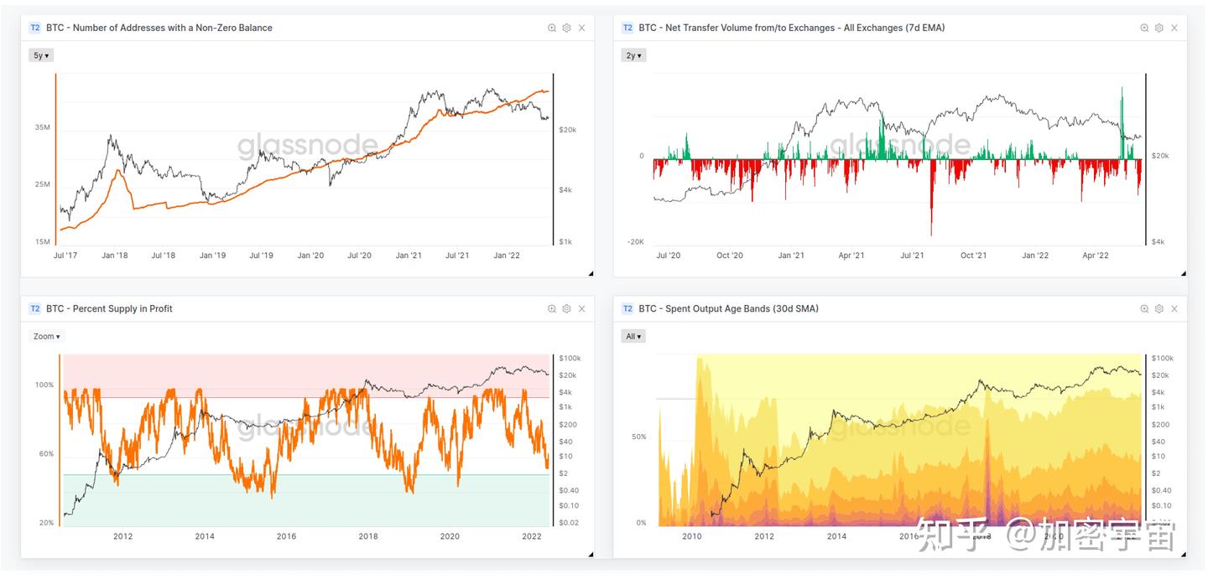Click the T2 badge beside Non-Zero Balance title
1208x584 pixels.
35,28
